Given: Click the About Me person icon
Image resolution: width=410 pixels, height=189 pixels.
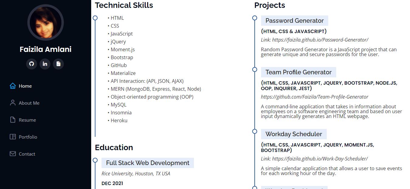Looking at the screenshot, I should coord(13,103).
